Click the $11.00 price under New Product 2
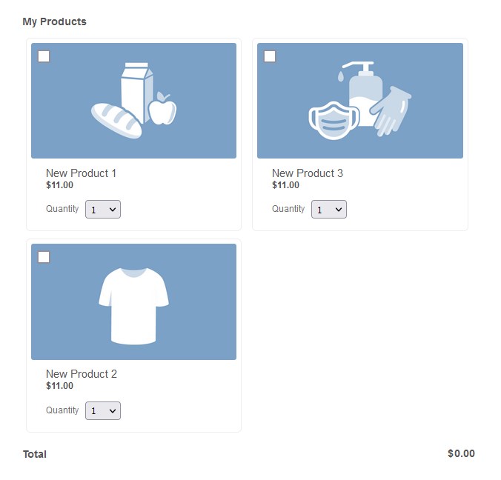The width and height of the screenshot is (501, 480). click(x=59, y=386)
